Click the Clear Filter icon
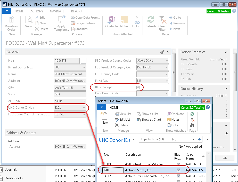This screenshot has height=182, width=238. tap(162, 23)
